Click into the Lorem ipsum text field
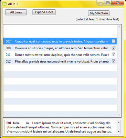This screenshot has height=138, width=126. (x=61, y=127)
